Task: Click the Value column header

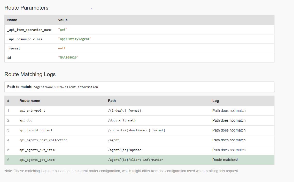Action: tap(63, 20)
